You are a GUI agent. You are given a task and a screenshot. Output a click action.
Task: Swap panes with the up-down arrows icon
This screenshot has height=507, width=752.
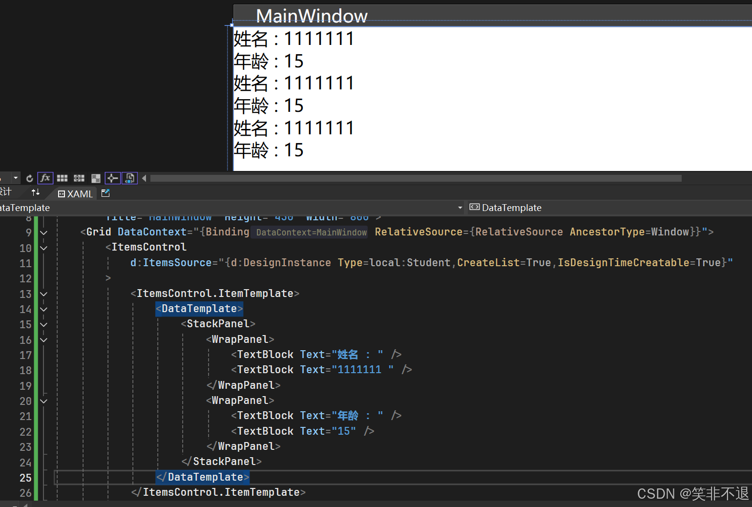pyautogui.click(x=36, y=192)
